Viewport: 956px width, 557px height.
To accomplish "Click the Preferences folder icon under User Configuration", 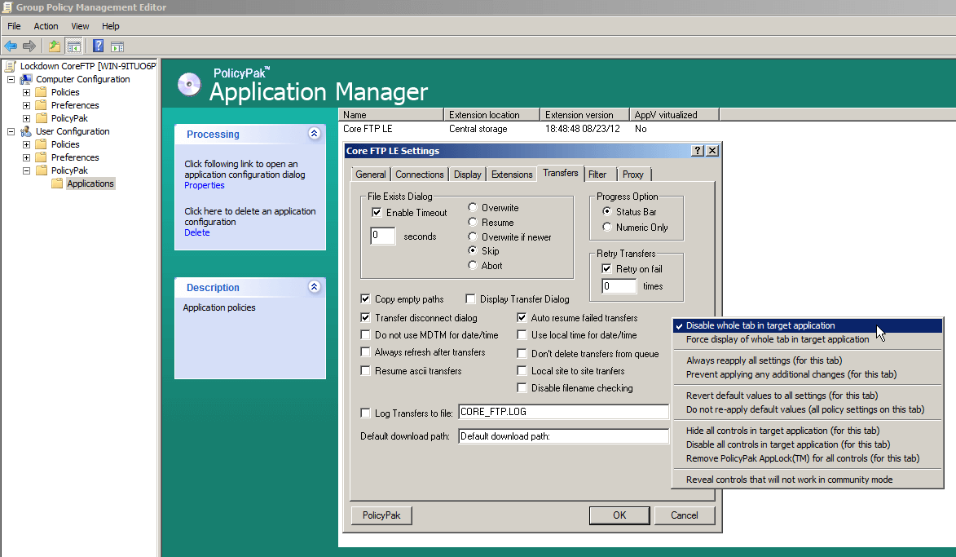I will click(x=42, y=157).
